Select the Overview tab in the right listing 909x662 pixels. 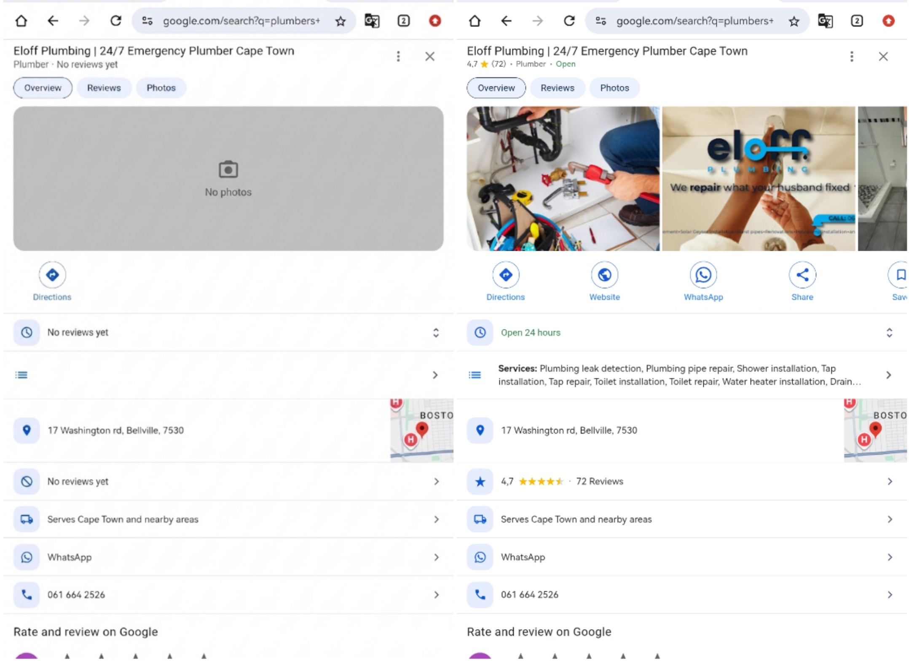pyautogui.click(x=496, y=88)
